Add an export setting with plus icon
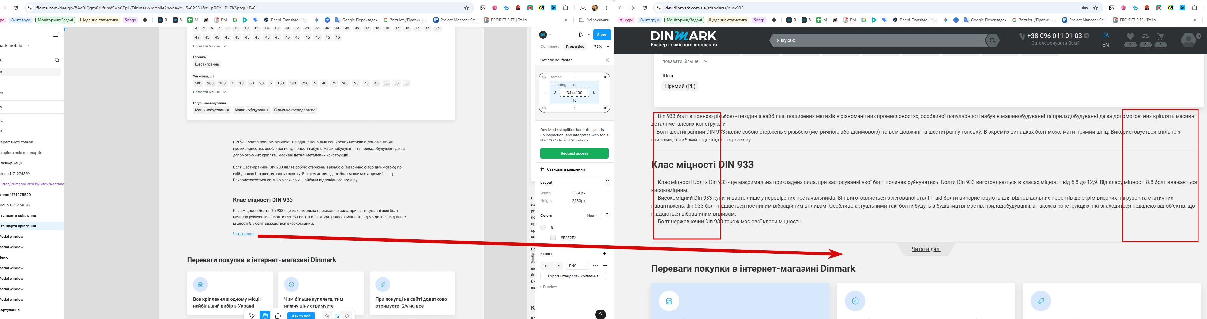The width and height of the screenshot is (1207, 319). click(x=604, y=254)
